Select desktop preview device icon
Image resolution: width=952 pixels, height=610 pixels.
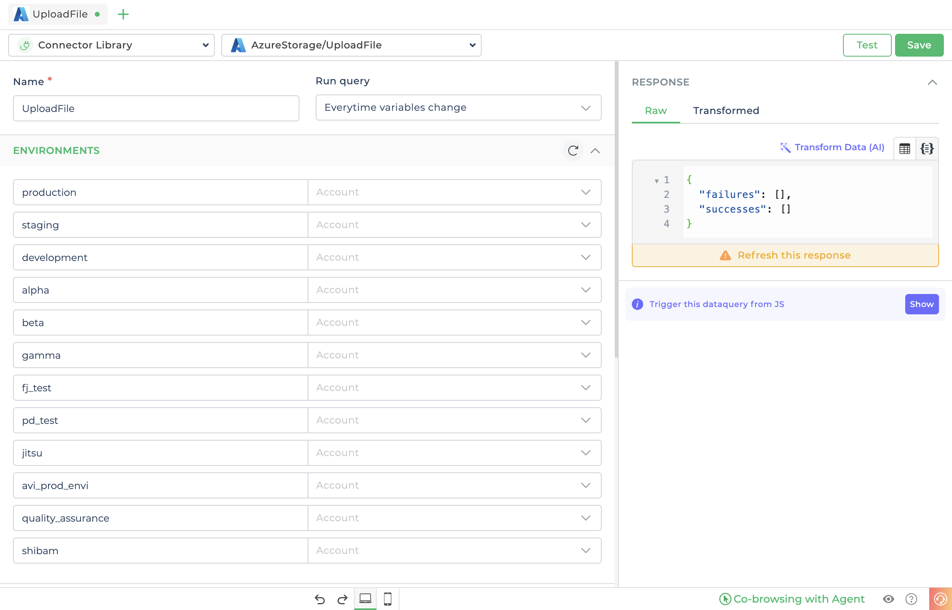365,599
